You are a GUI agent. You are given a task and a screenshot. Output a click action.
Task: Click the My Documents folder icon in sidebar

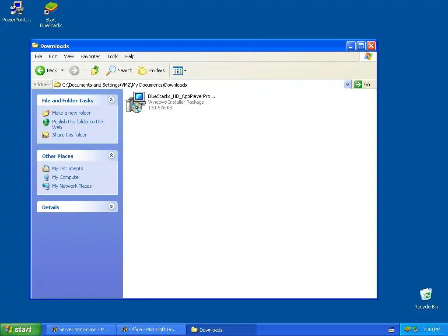(45, 168)
